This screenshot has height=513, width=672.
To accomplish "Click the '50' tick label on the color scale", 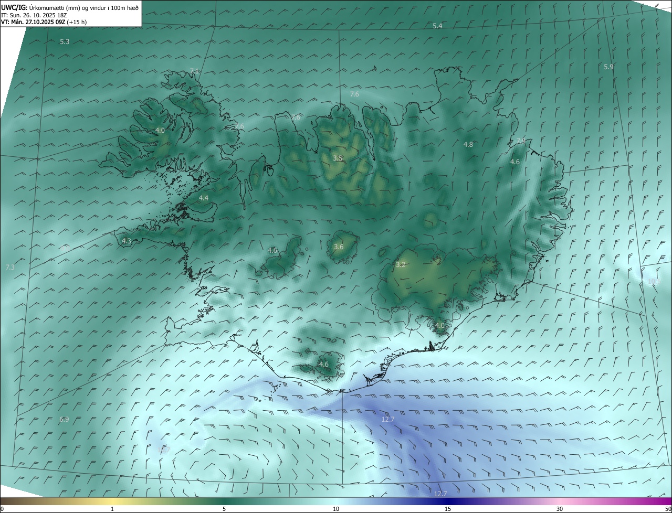I will [x=668, y=509].
